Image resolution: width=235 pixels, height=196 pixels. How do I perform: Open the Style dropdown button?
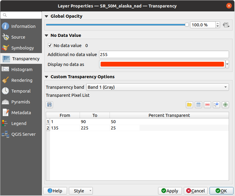click(x=81, y=191)
